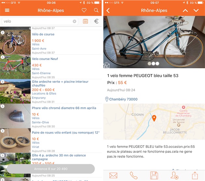Click the velo search input field
The height and width of the screenshot is (181, 205).
40,21
